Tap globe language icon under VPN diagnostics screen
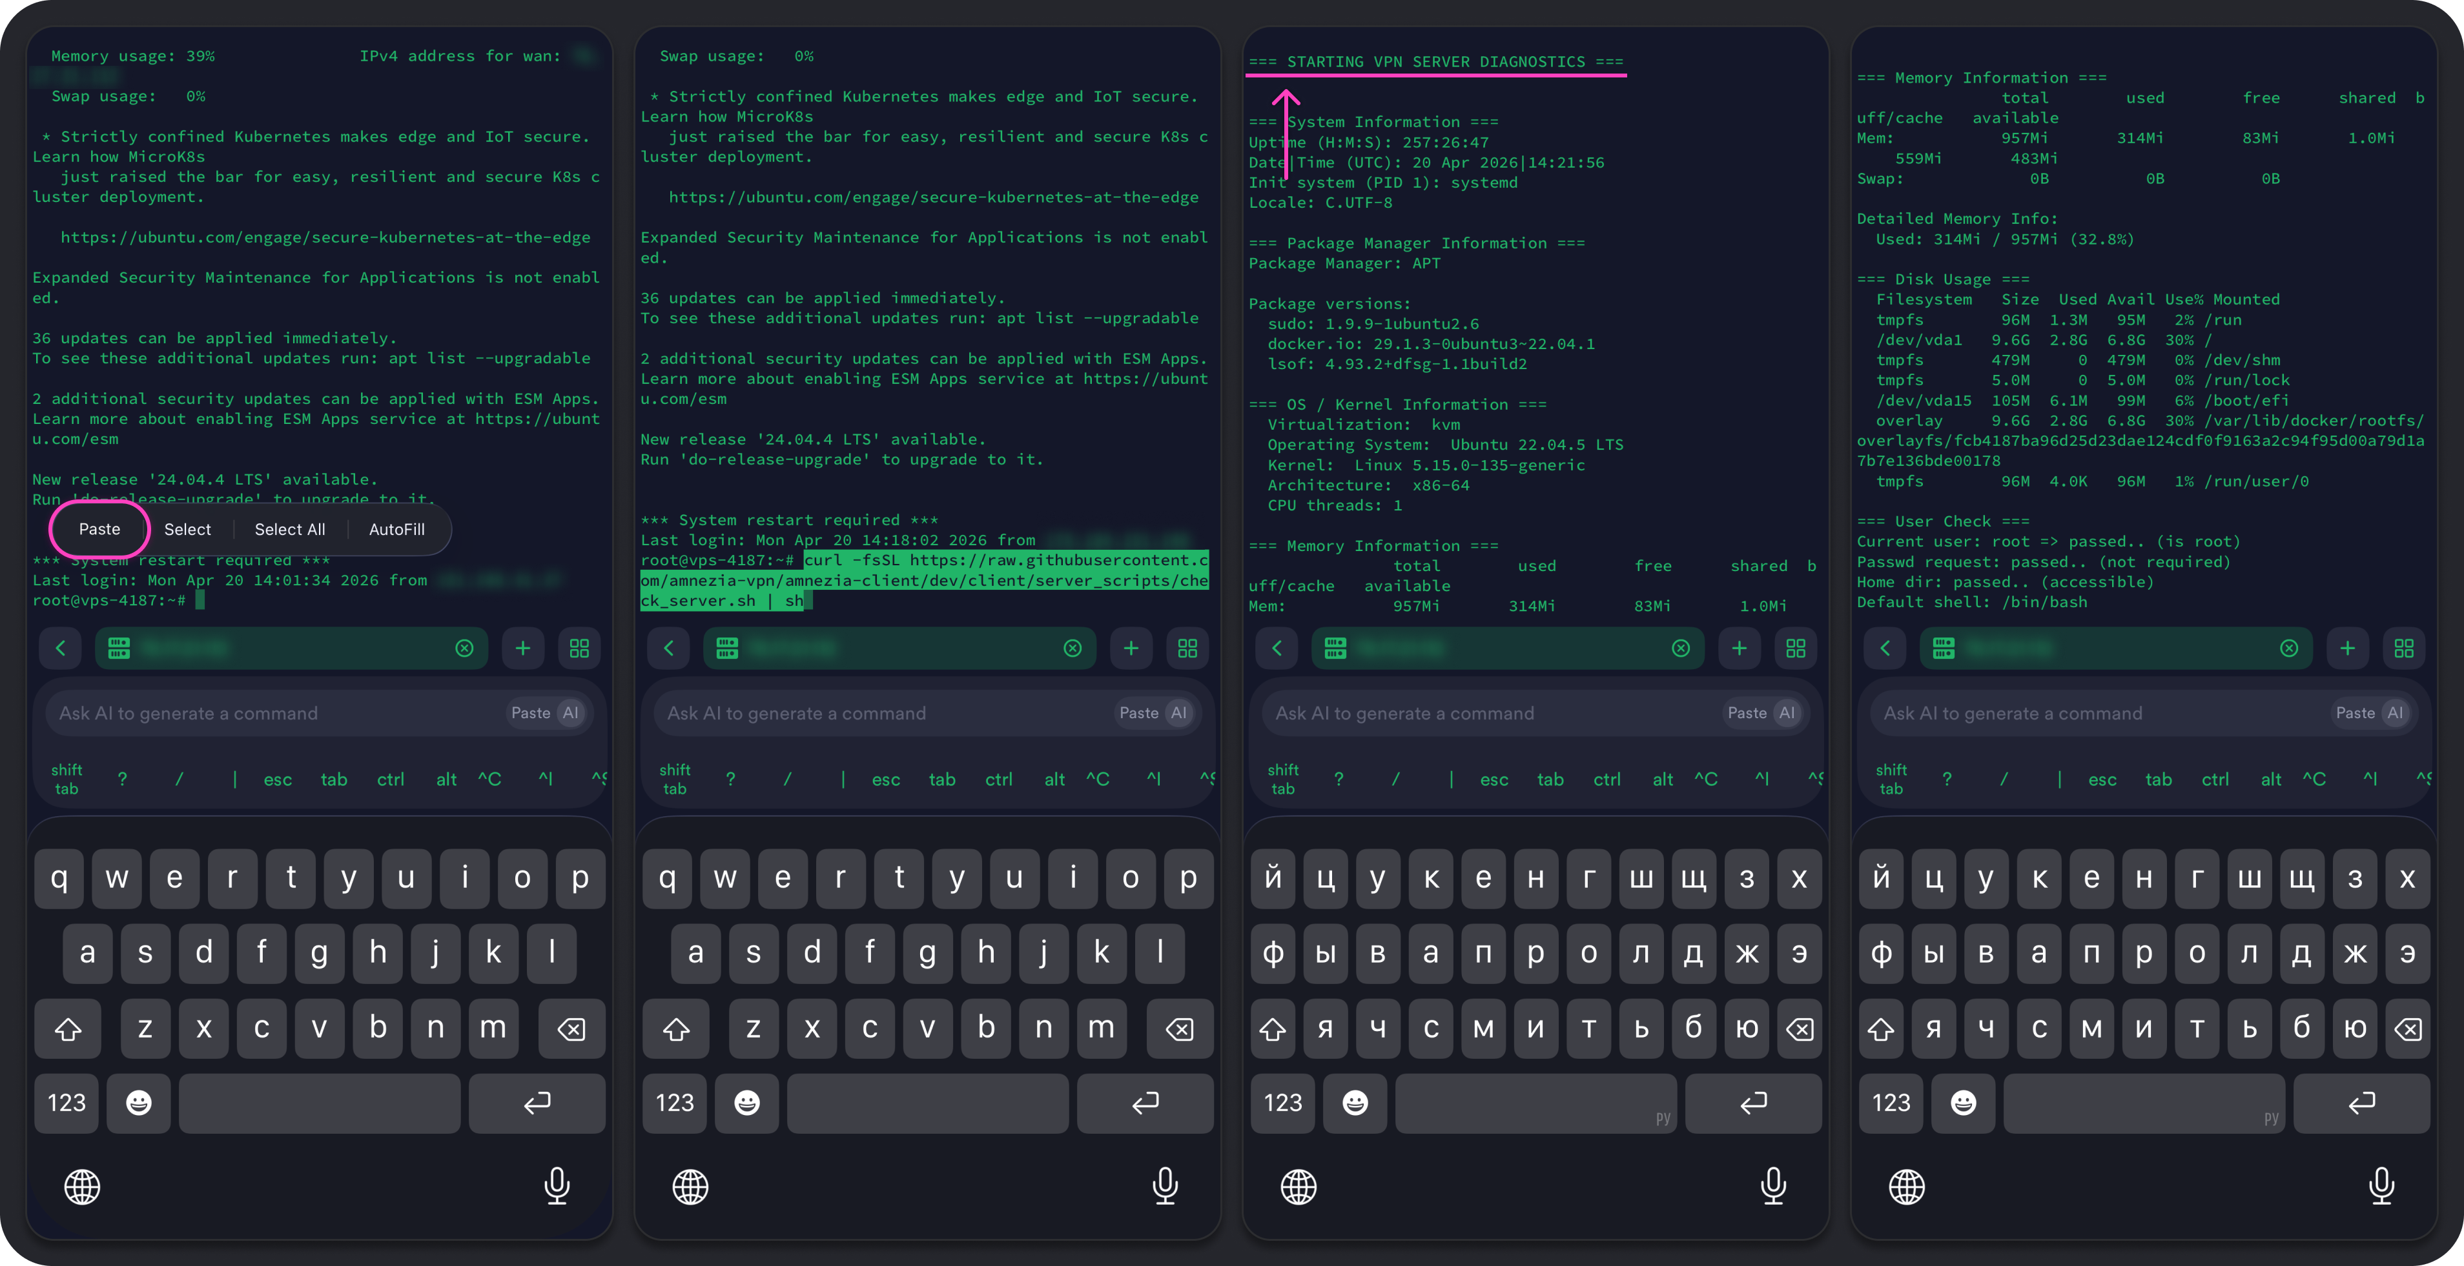The width and height of the screenshot is (2464, 1266). tap(1298, 1187)
